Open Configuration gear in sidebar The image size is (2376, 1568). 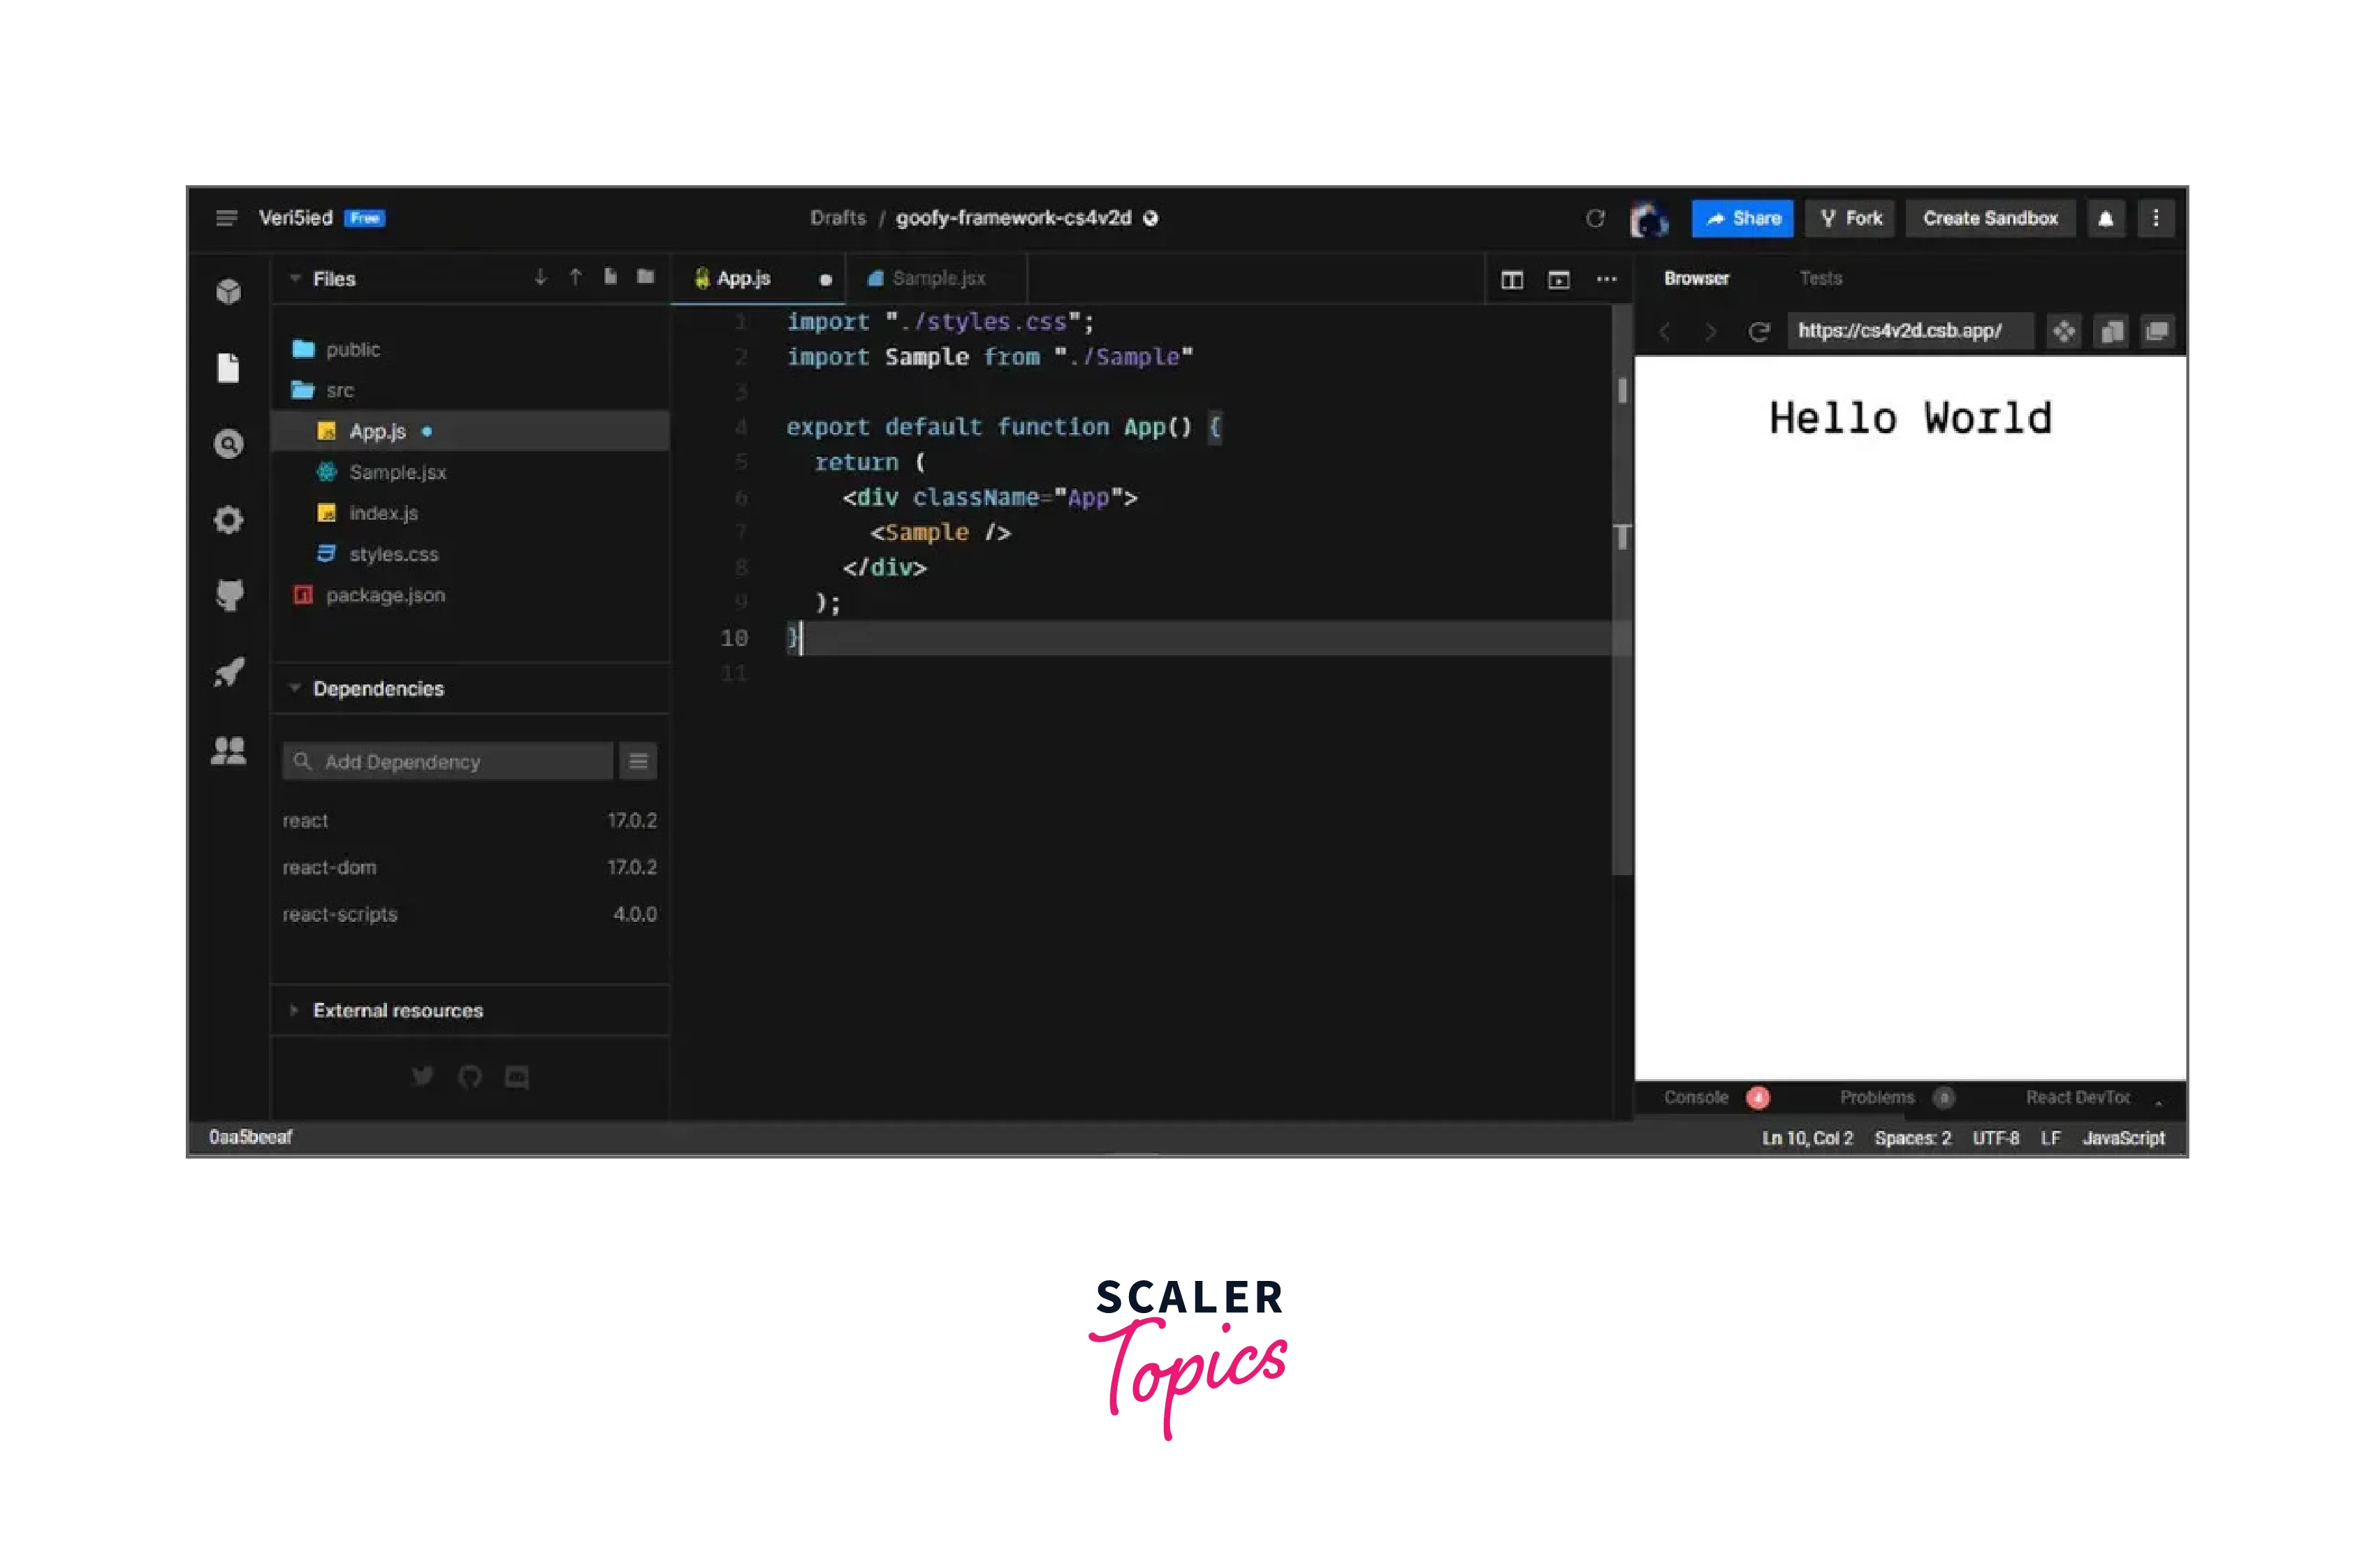point(229,520)
